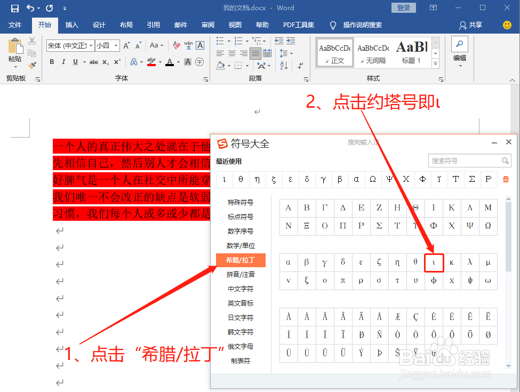Redo the last action in the quick access bar
The width and height of the screenshot is (520, 392).
pyautogui.click(x=50, y=8)
